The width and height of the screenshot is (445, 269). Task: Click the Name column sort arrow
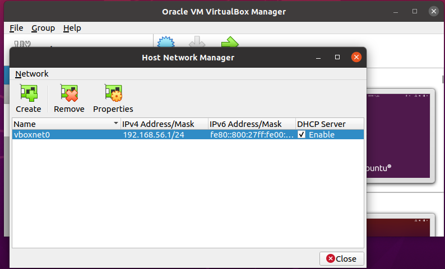click(x=116, y=123)
